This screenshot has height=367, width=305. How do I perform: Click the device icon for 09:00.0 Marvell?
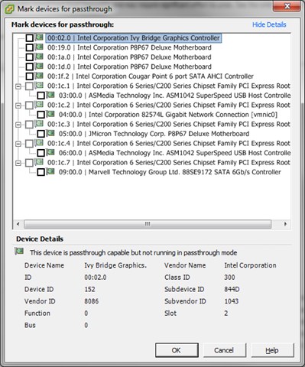[50, 171]
